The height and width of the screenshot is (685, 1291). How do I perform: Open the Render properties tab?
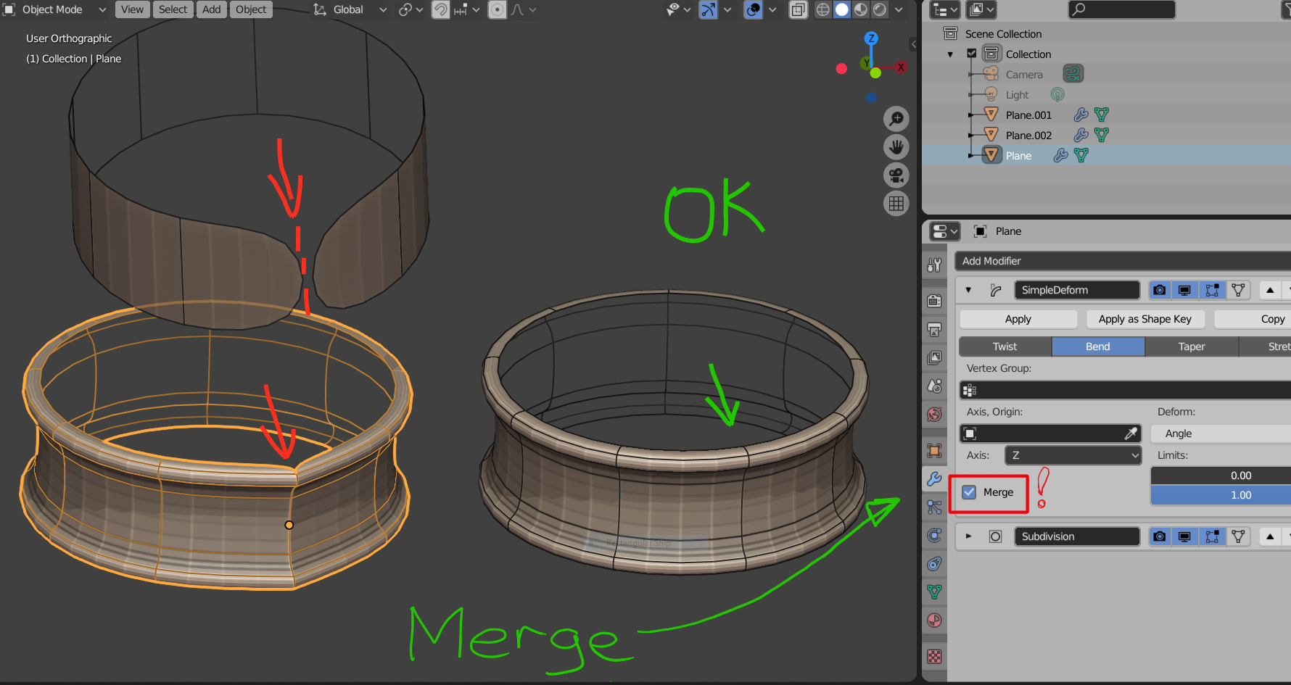pos(935,300)
